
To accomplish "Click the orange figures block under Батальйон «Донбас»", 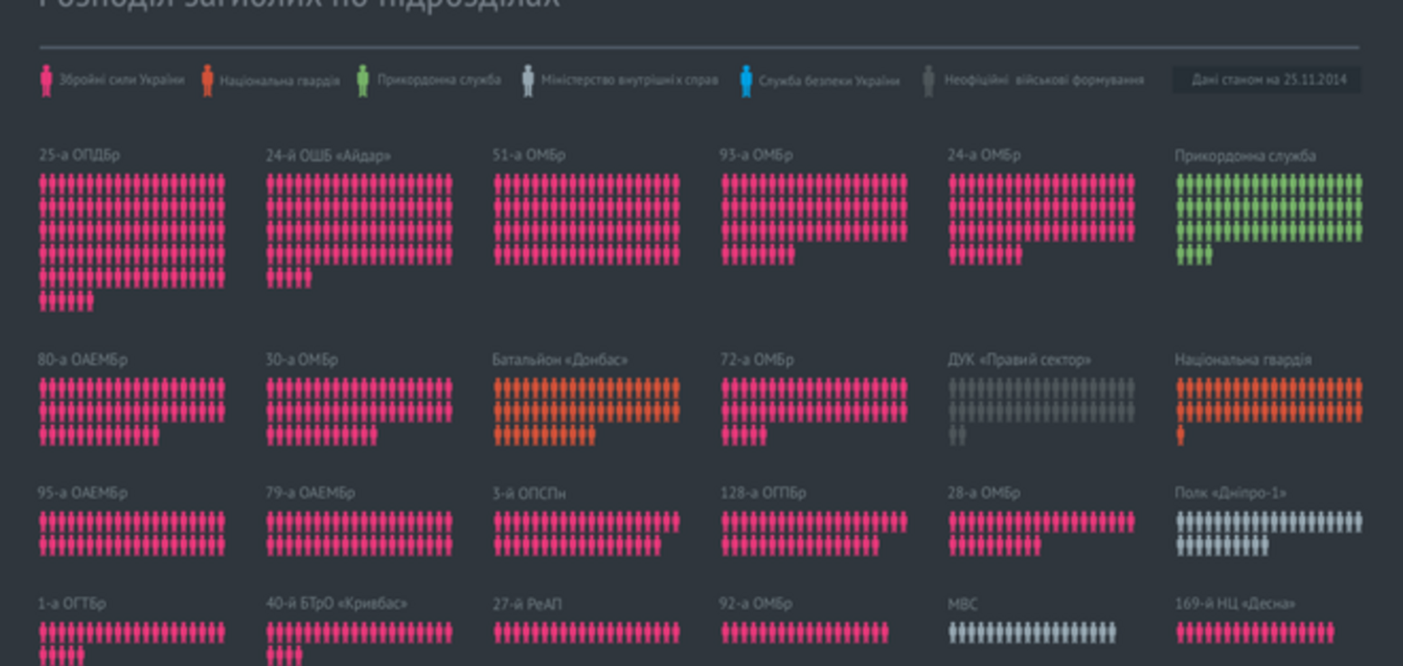I will [x=586, y=410].
